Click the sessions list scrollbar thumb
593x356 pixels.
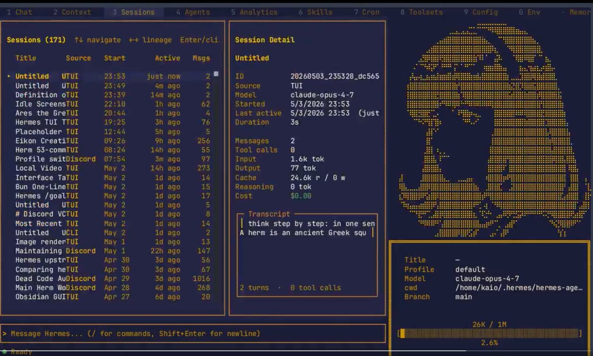coord(216,74)
